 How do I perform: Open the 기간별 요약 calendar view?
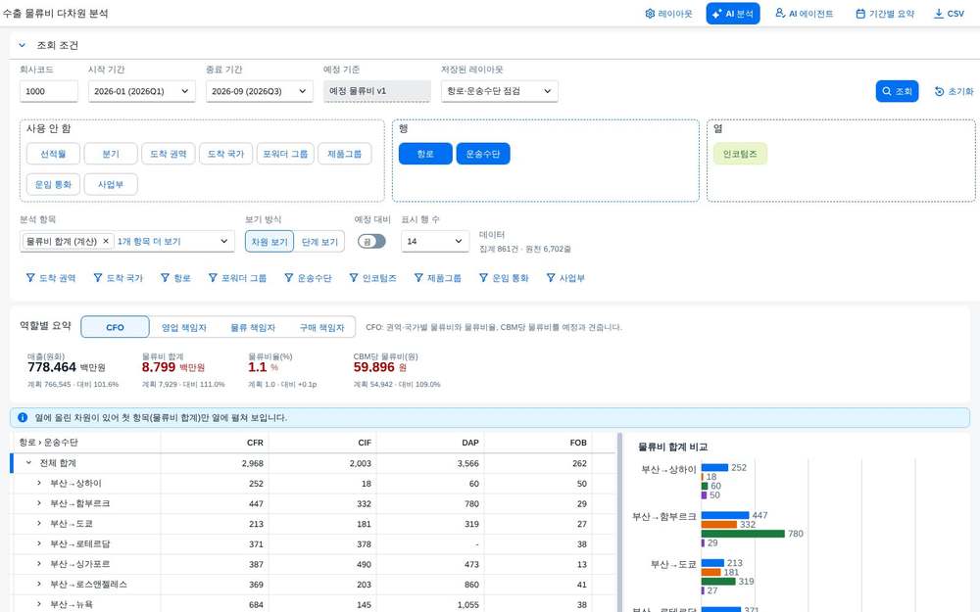click(x=884, y=14)
